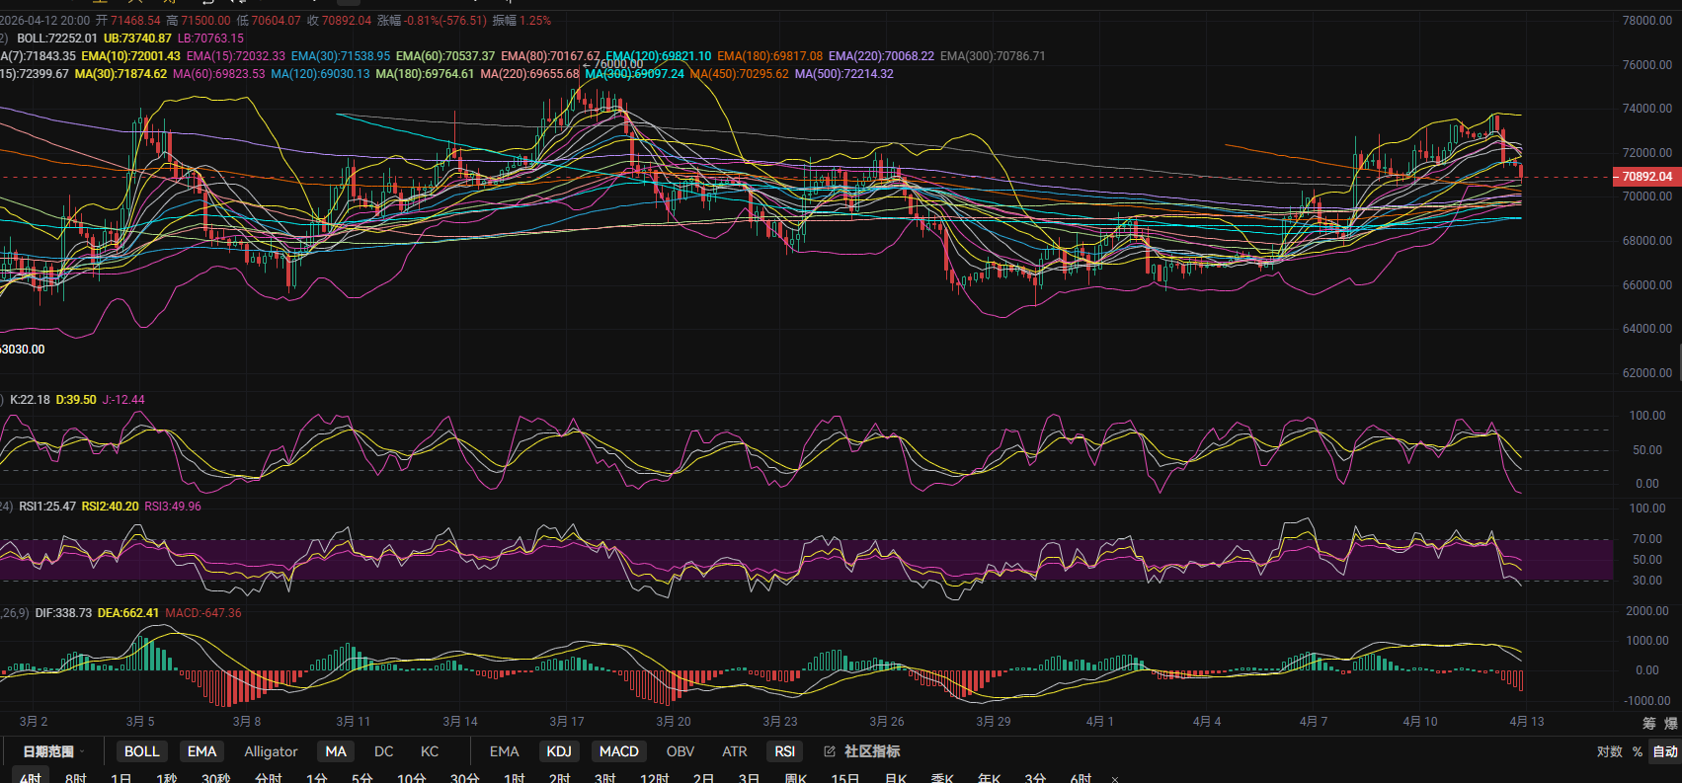Toggle the BOLL overlay indicator
The height and width of the screenshot is (783, 1682).
click(x=141, y=751)
